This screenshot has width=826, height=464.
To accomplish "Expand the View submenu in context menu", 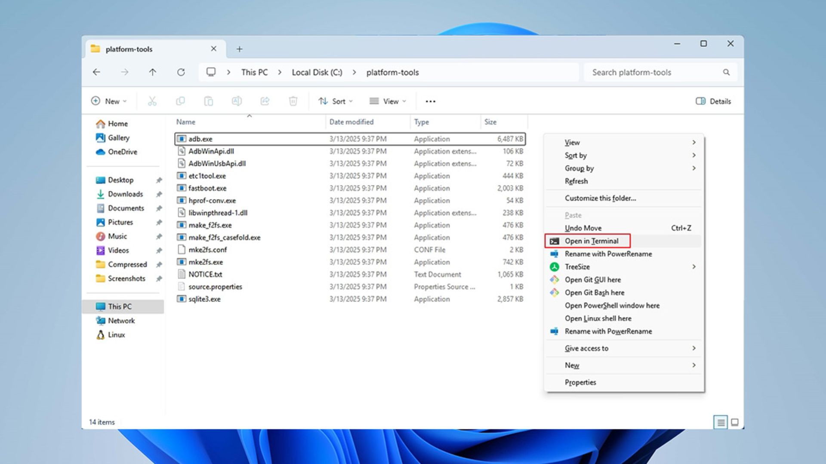I will click(x=694, y=142).
